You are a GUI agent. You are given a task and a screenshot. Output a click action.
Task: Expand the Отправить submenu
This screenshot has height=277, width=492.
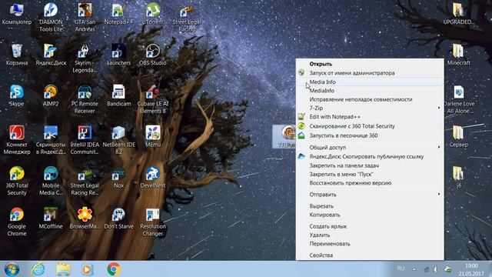(370, 195)
